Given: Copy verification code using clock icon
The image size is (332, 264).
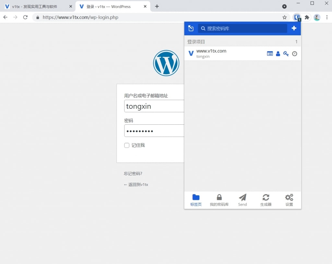Looking at the screenshot, I should 294,54.
